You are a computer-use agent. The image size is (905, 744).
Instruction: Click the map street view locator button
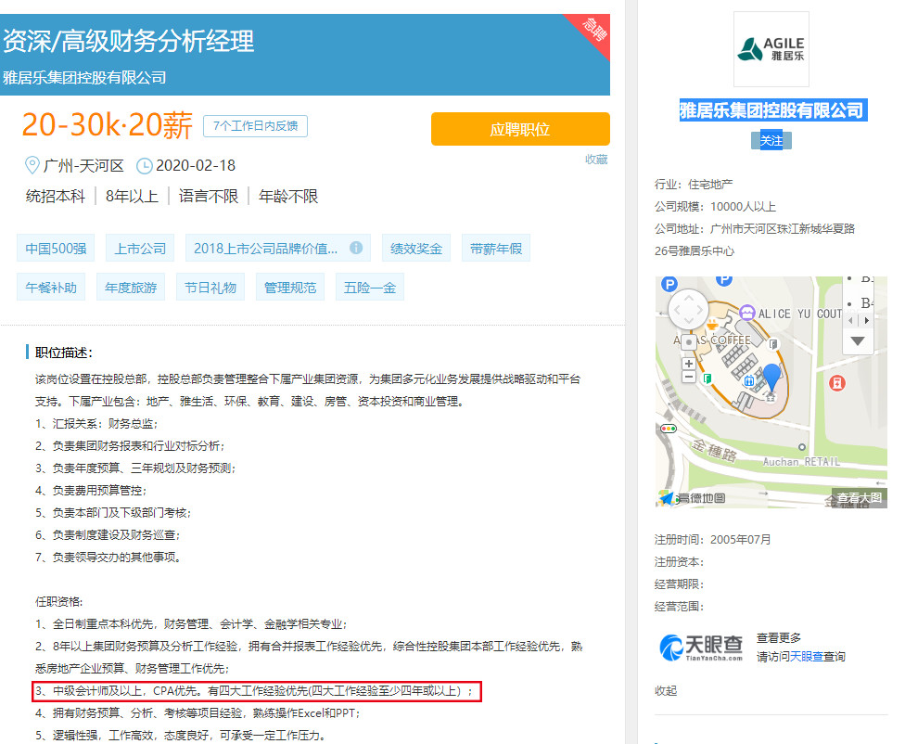[x=689, y=342]
